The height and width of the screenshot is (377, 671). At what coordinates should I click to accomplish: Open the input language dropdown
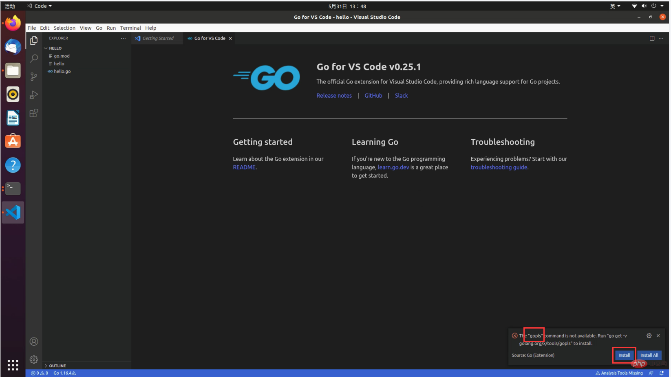(x=615, y=6)
